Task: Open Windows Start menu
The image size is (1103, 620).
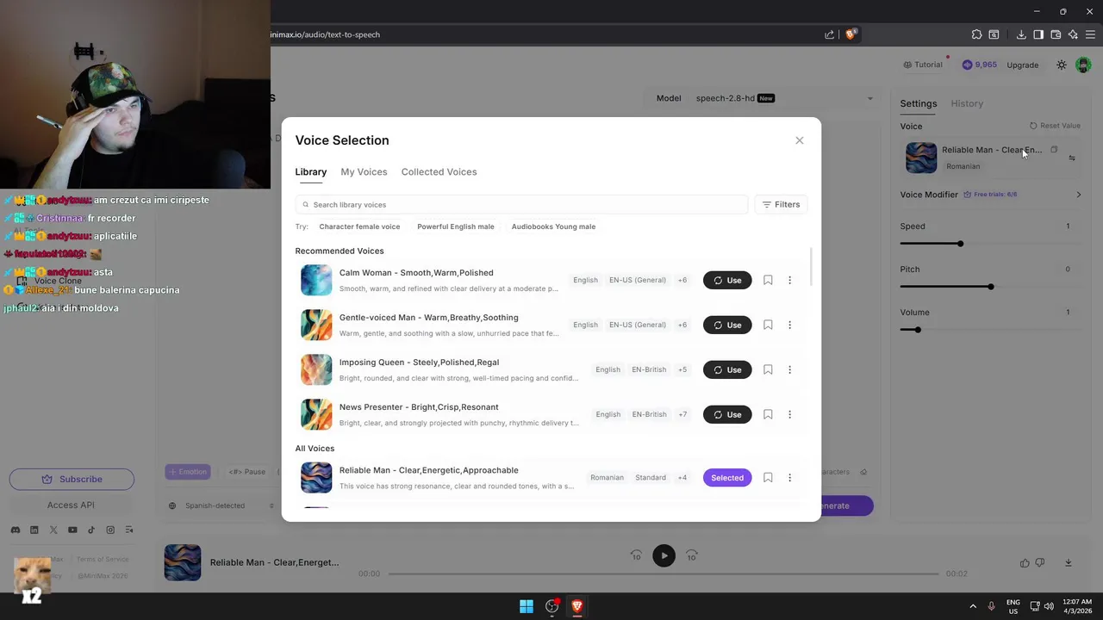Action: (526, 606)
